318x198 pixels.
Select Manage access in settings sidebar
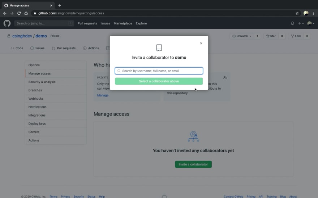(56, 73)
